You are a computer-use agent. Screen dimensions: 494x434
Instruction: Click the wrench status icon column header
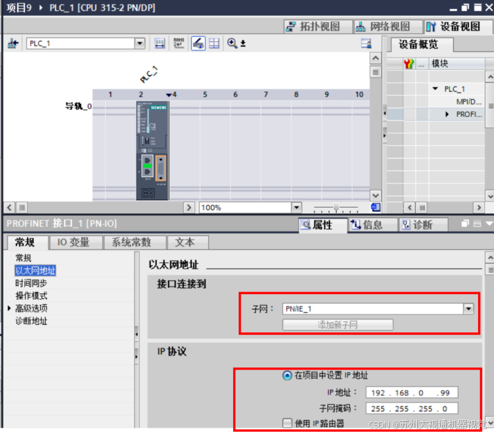click(409, 64)
